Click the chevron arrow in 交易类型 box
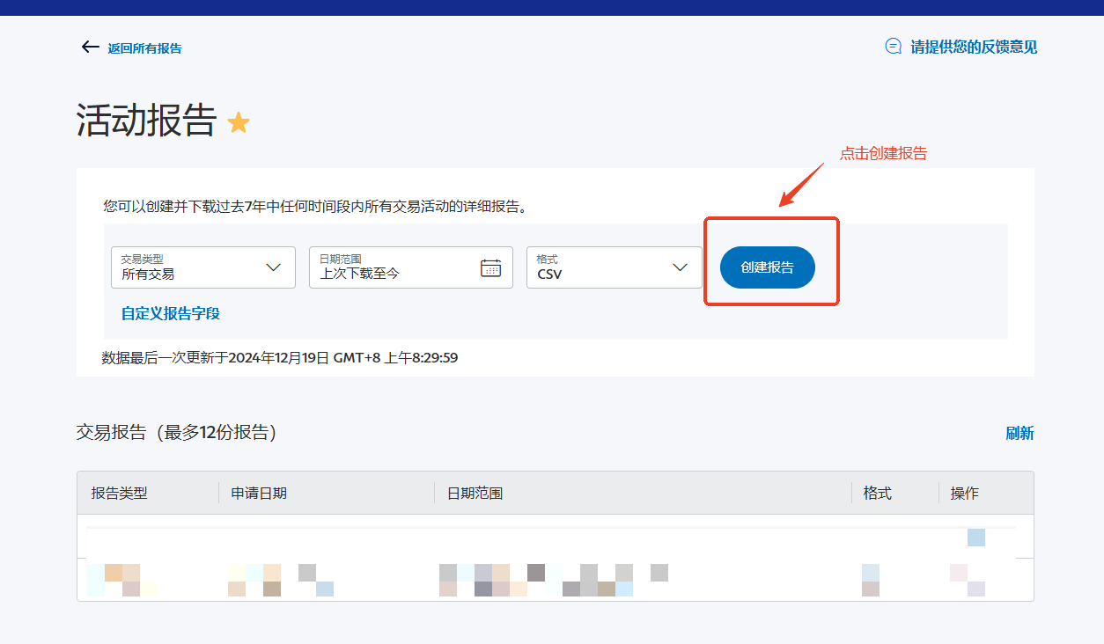The height and width of the screenshot is (644, 1104). click(274, 267)
